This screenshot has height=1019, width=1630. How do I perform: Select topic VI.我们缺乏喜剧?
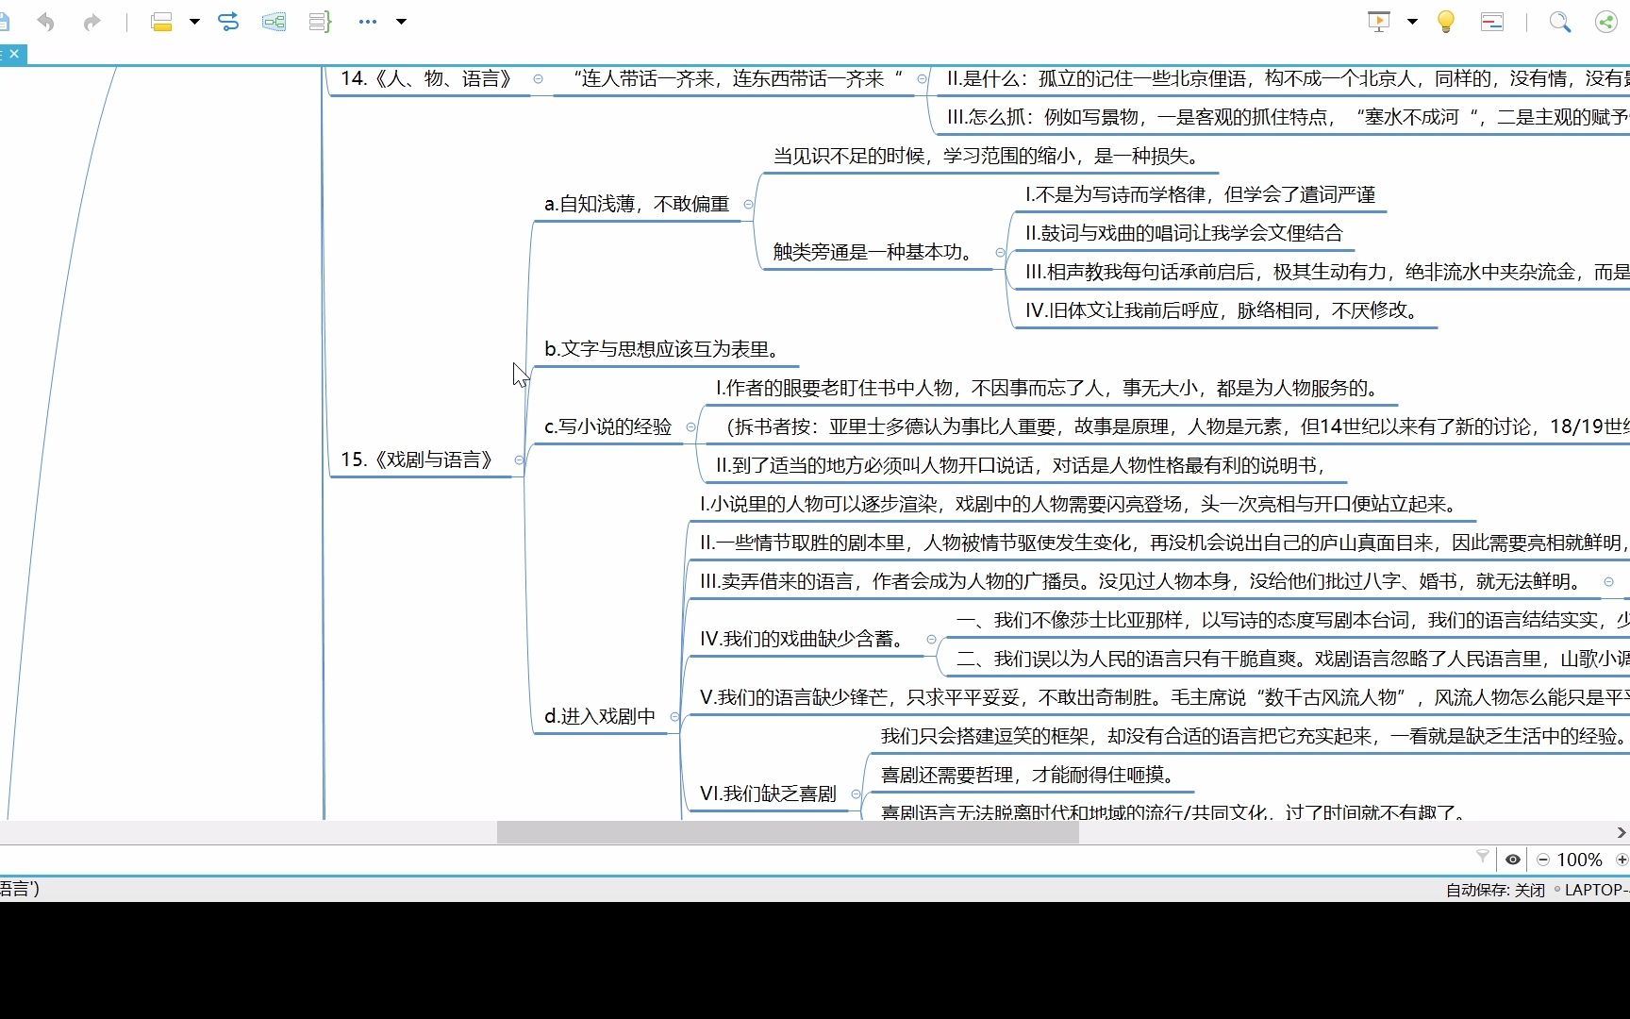tap(768, 793)
